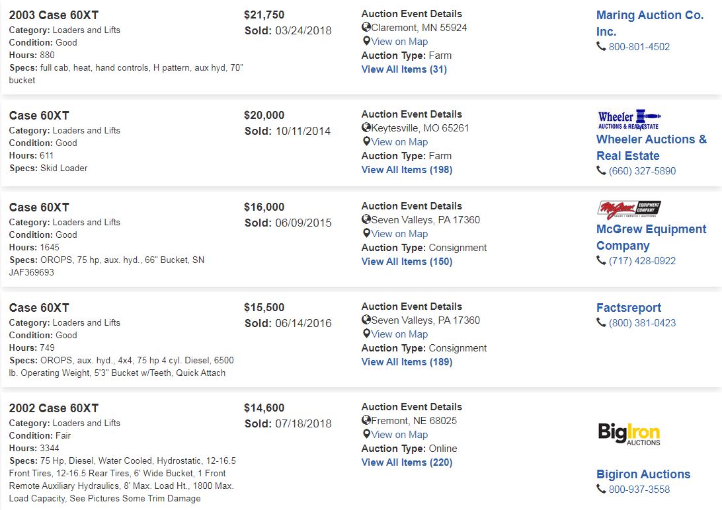Image resolution: width=722 pixels, height=510 pixels.
Task: Open View All Items (31) link
Action: tap(404, 69)
